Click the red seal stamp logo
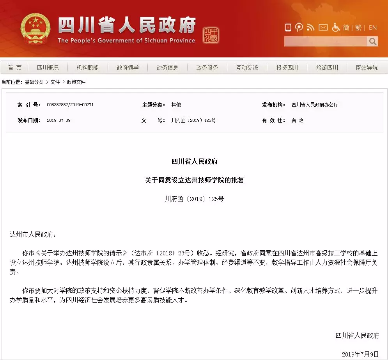Image resolution: width=388 pixels, height=360 pixels. pos(211,35)
